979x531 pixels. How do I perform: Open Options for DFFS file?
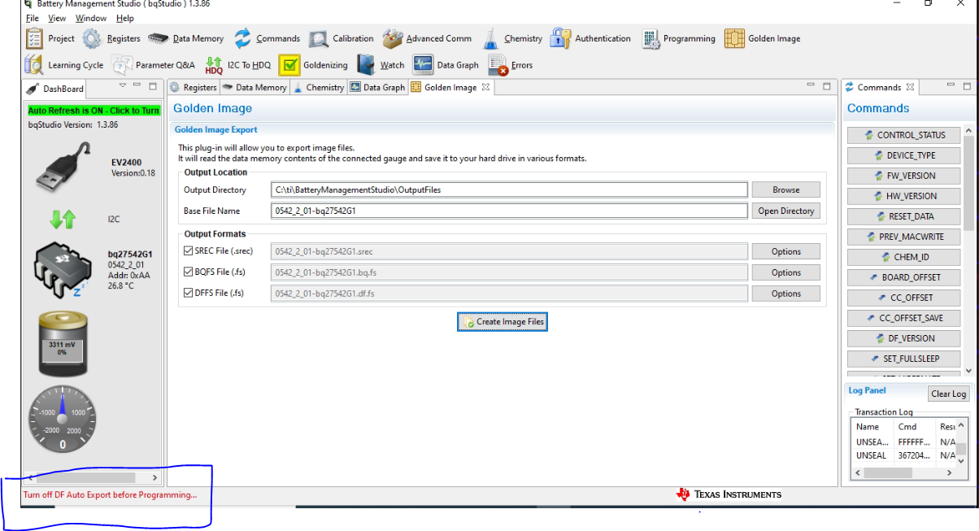point(785,294)
